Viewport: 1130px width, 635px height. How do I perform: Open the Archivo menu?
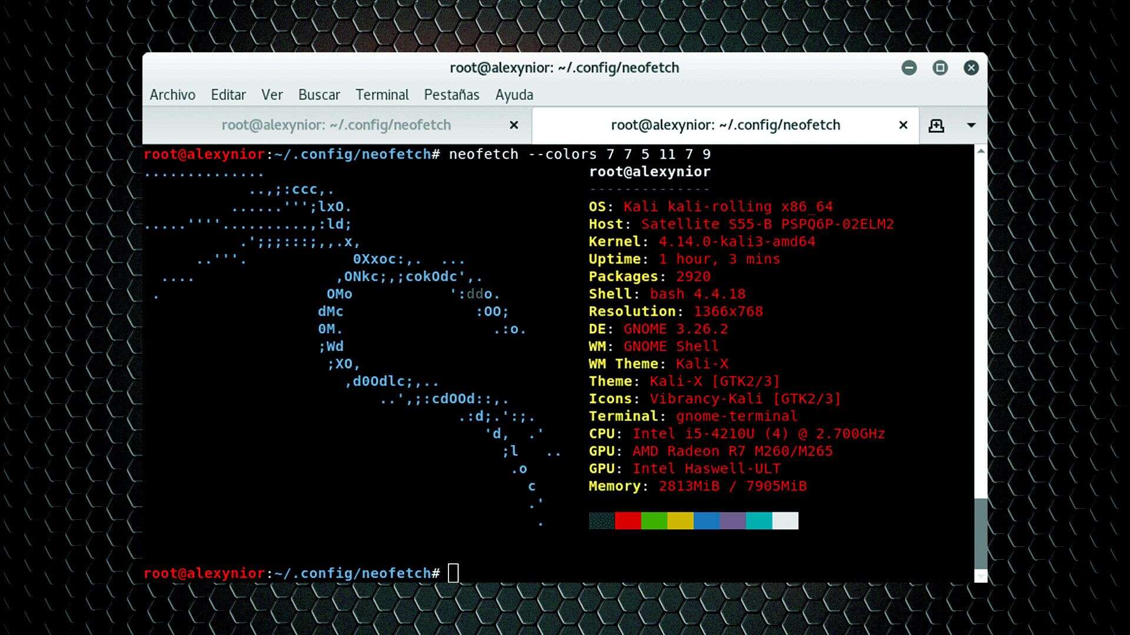pos(172,94)
